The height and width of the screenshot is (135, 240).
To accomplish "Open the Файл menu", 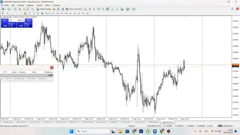I will (x=6, y=5).
